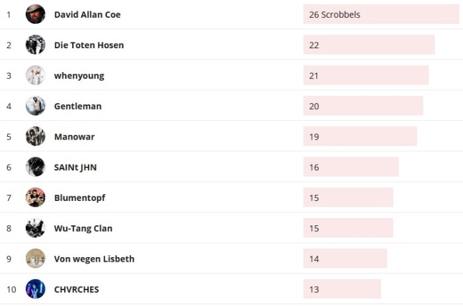Screen dimensions: 463x306
Task: Click Wu-Tang Clan's avatar icon
Action: (x=36, y=228)
